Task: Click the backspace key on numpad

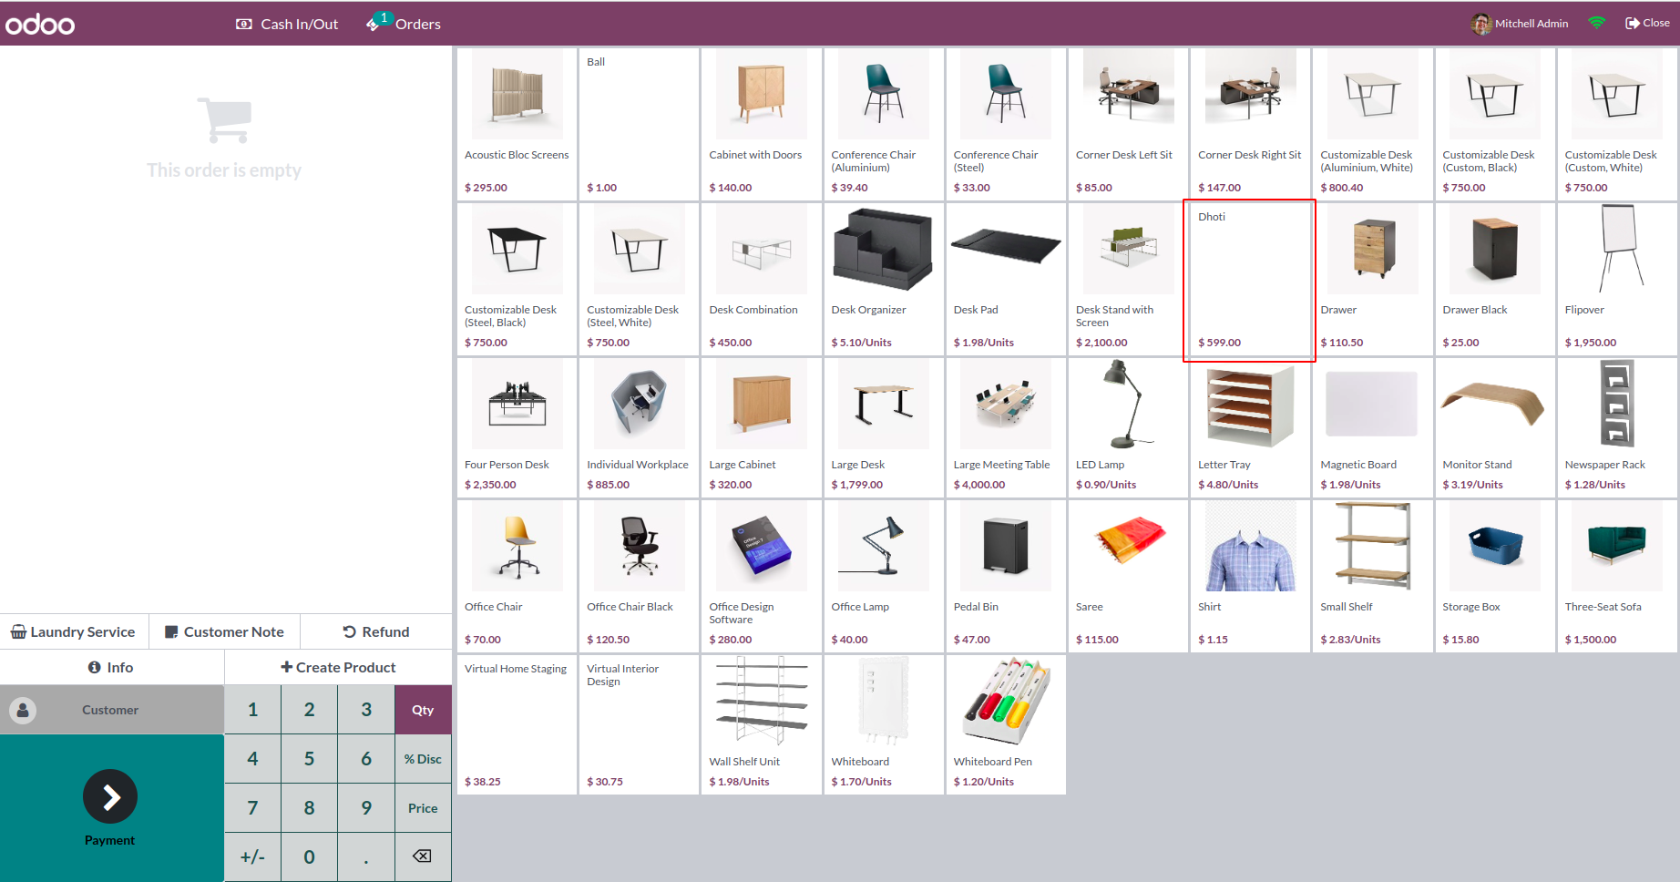Action: point(423,857)
